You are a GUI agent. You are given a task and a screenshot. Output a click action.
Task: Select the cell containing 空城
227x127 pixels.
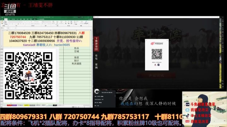click(x=76, y=51)
